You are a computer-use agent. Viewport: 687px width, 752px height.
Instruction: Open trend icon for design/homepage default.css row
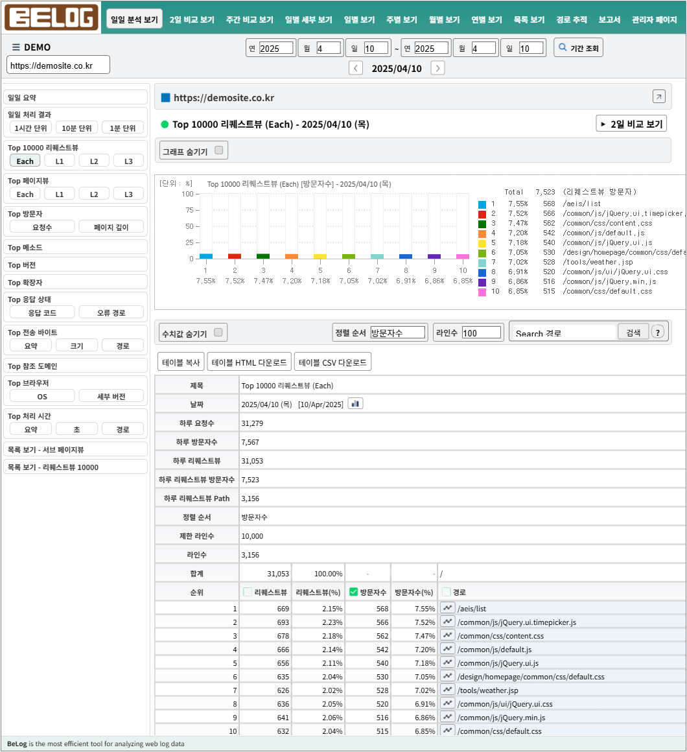click(447, 676)
